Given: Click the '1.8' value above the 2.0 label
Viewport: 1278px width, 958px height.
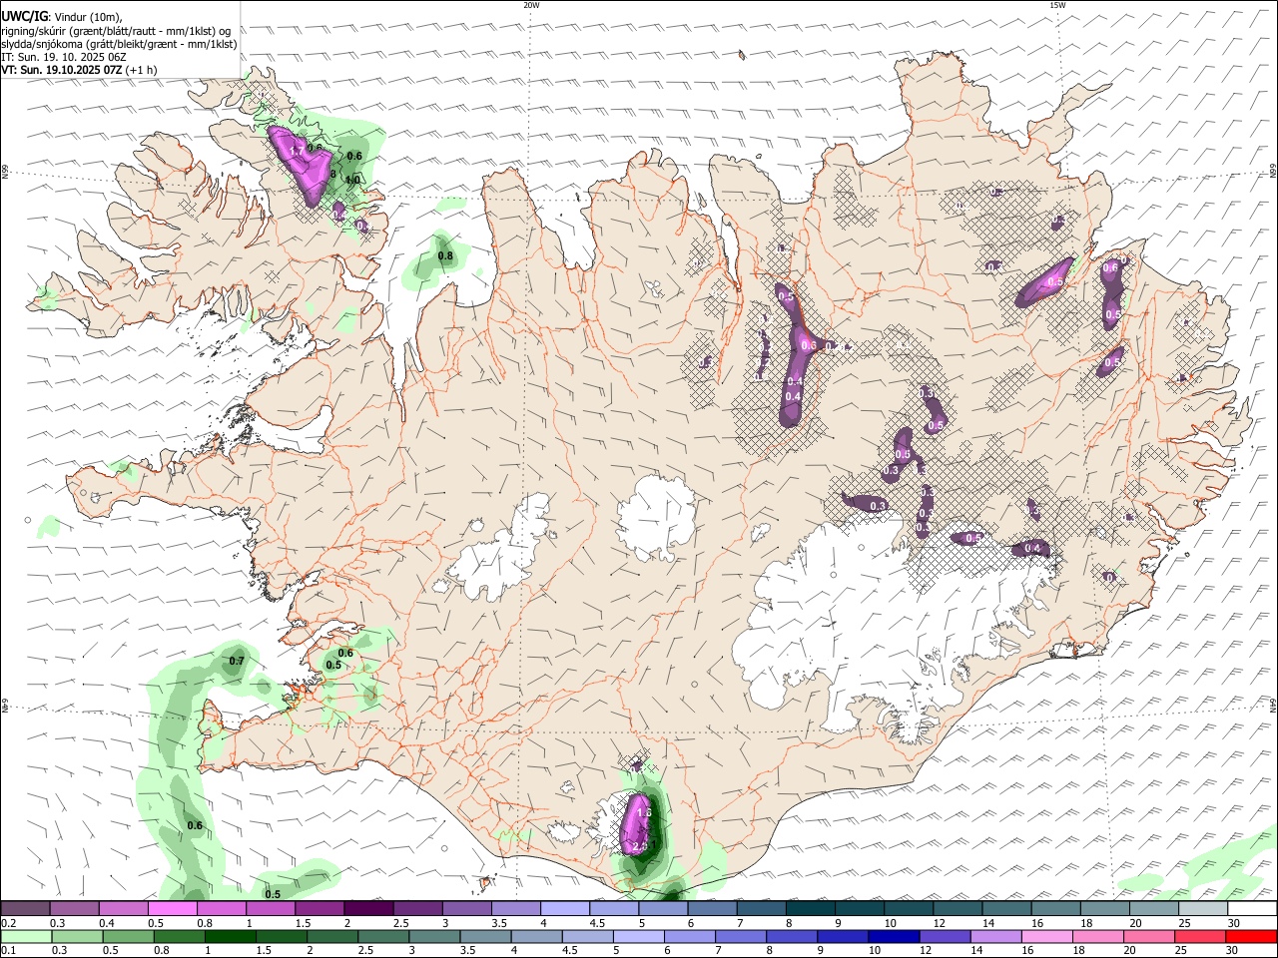Looking at the screenshot, I should tap(643, 813).
